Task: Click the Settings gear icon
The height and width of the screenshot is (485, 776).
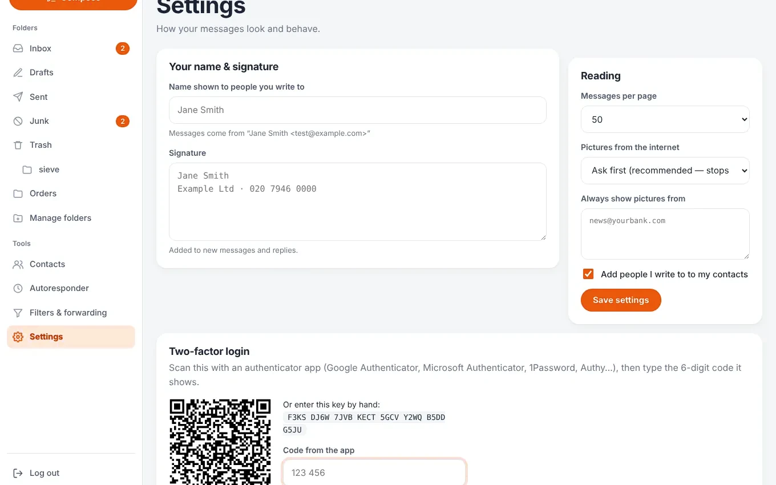Action: 18,337
